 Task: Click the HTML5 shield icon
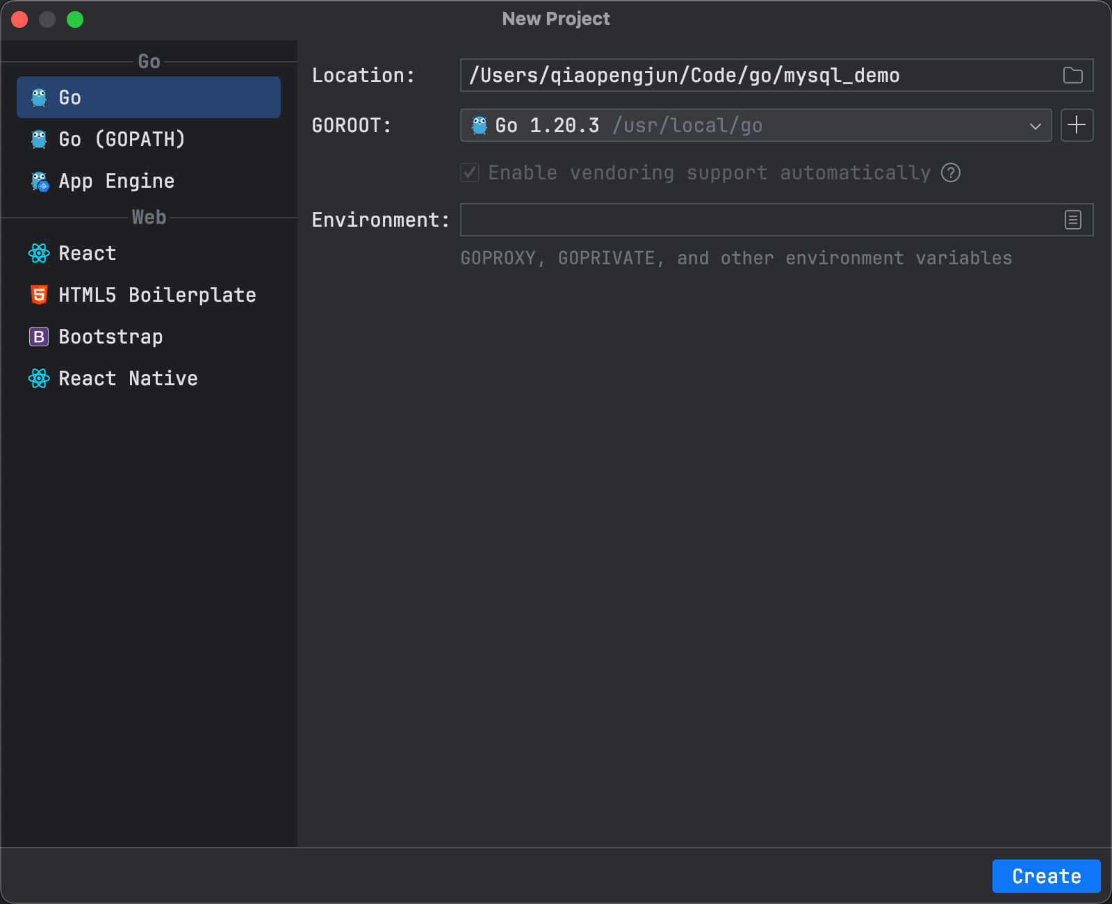click(39, 295)
